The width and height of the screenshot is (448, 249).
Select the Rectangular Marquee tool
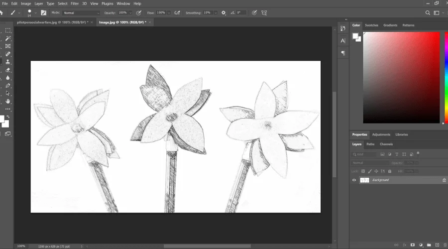point(8,30)
